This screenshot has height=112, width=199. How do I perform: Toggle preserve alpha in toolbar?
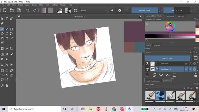point(120,10)
